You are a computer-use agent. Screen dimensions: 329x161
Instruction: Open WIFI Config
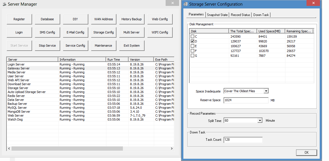pos(160,32)
